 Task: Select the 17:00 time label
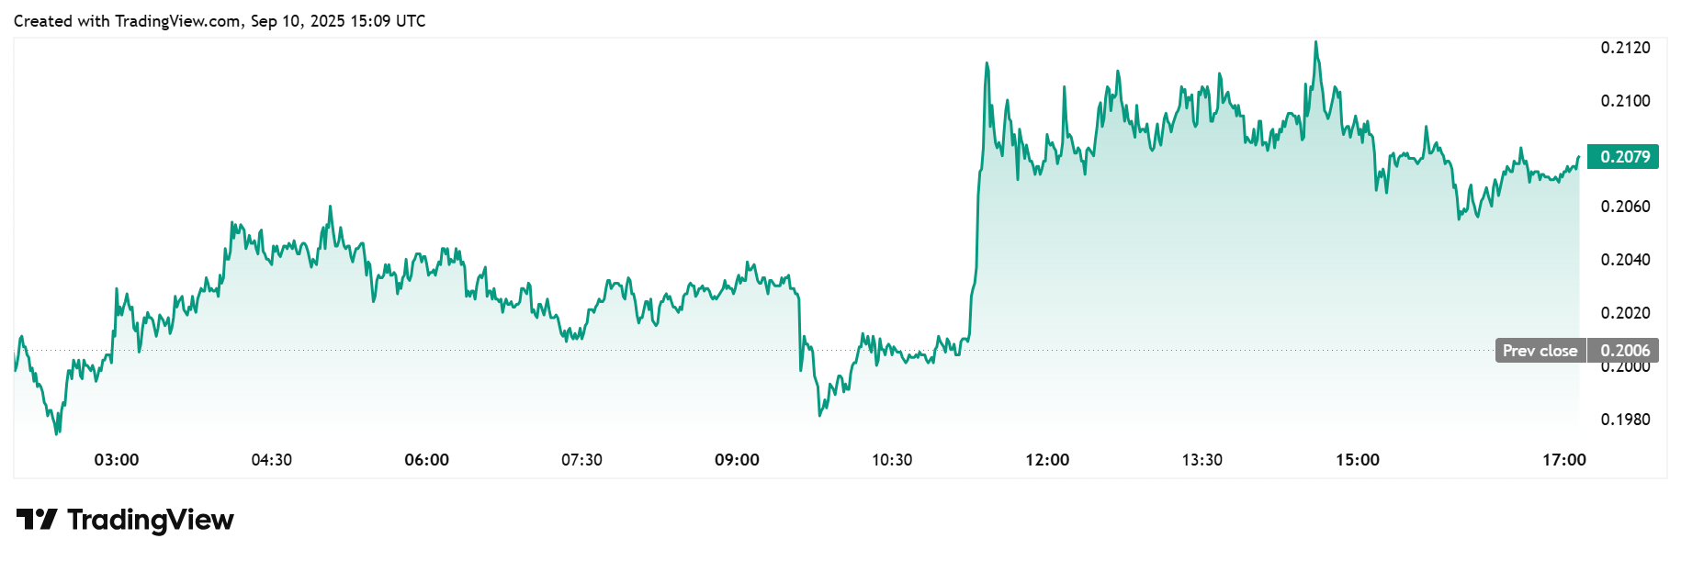tap(1563, 460)
